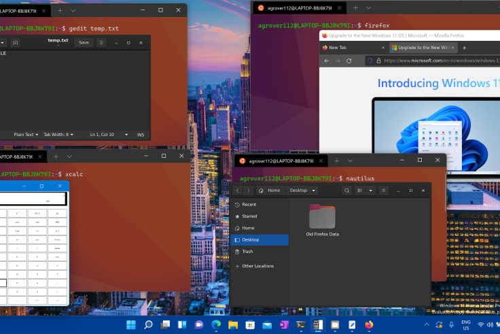Click Firefox back arrow button
Screen dimensions: 500x334
327,61
